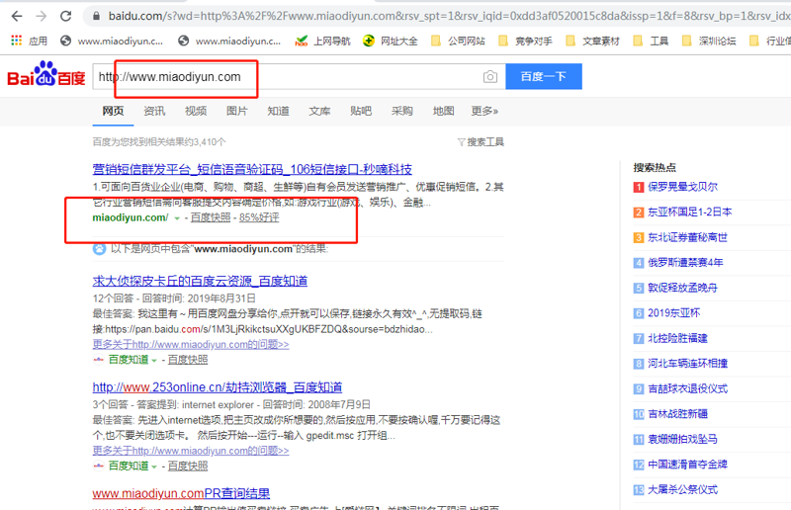Screen dimensions: 791x510
Task: Open the 网址大全 bookmark
Action: click(391, 41)
